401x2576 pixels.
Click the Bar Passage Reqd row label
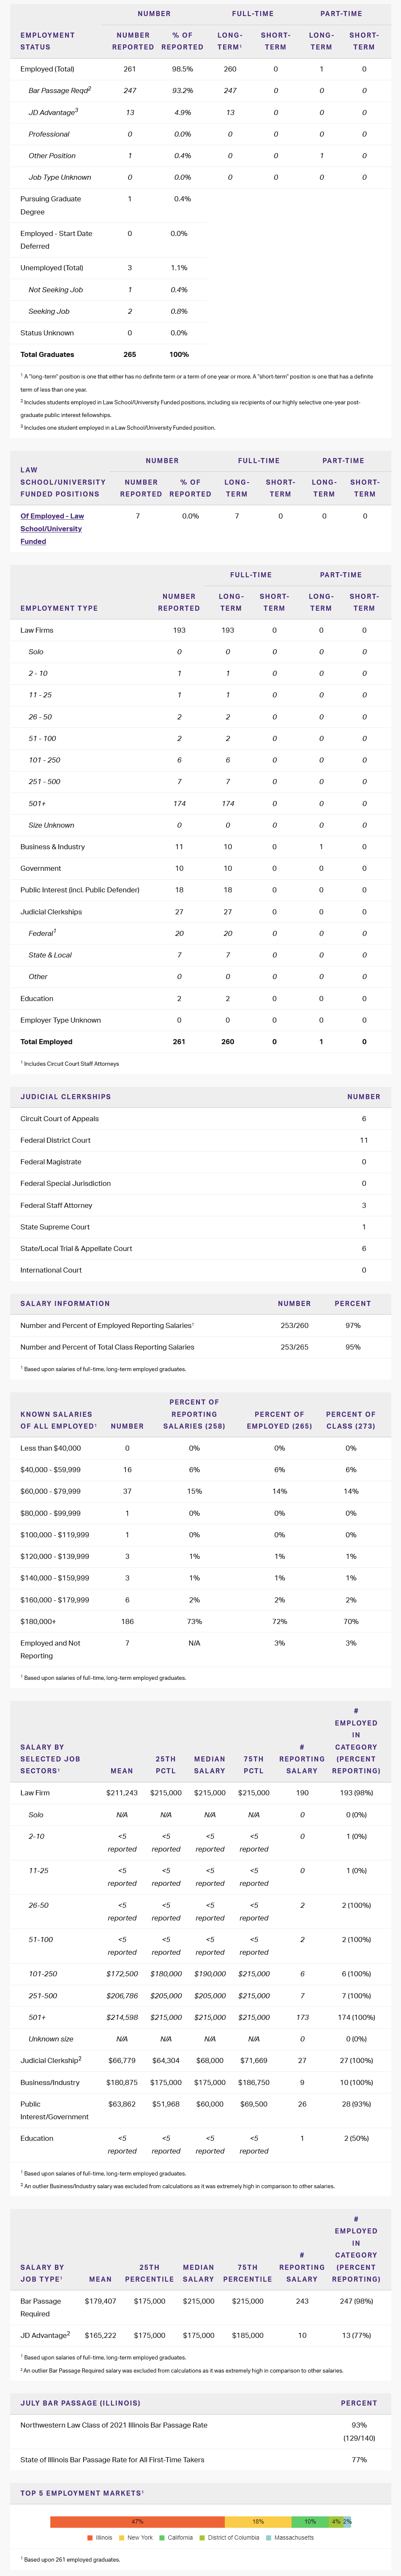click(x=59, y=90)
